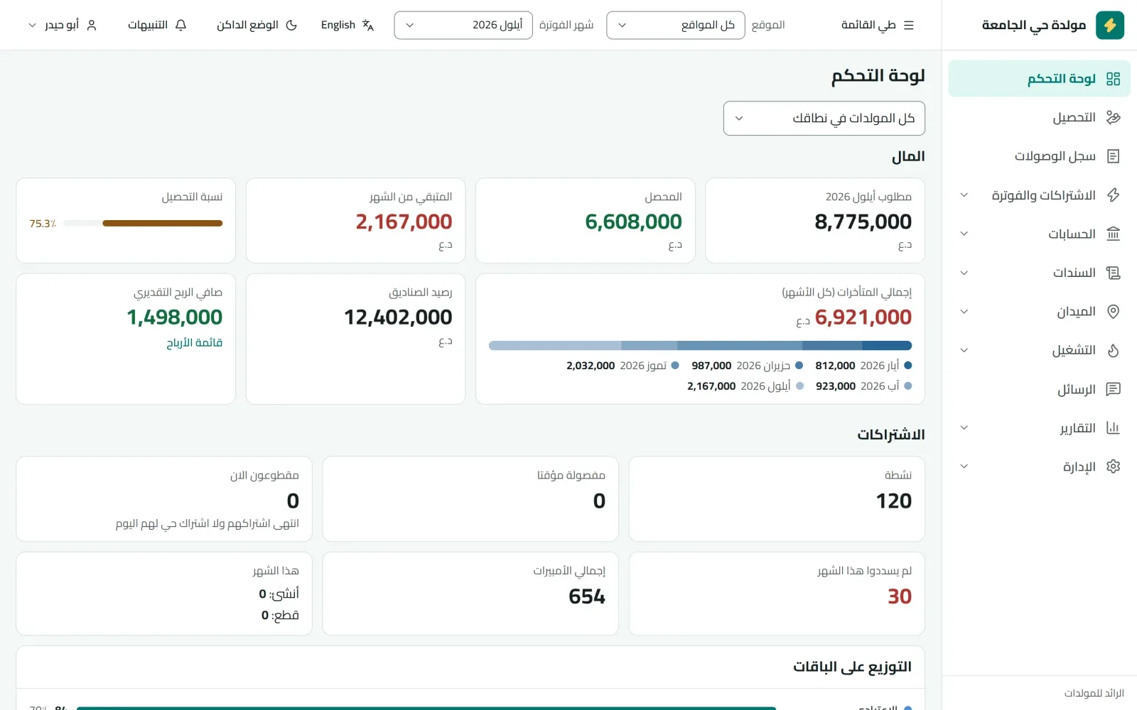The height and width of the screenshot is (710, 1137).
Task: Click the نشطة subscriptions count 120
Action: pos(894,501)
